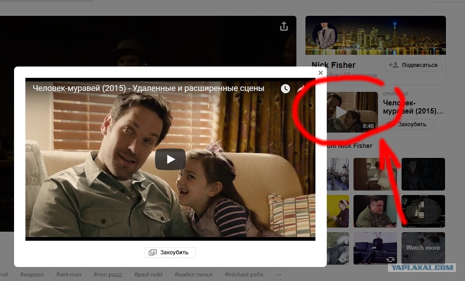Select the #майкл пенья tag
The image size is (465, 281).
point(194,275)
